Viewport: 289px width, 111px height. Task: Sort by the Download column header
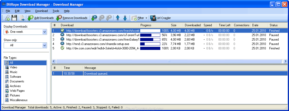(99, 25)
